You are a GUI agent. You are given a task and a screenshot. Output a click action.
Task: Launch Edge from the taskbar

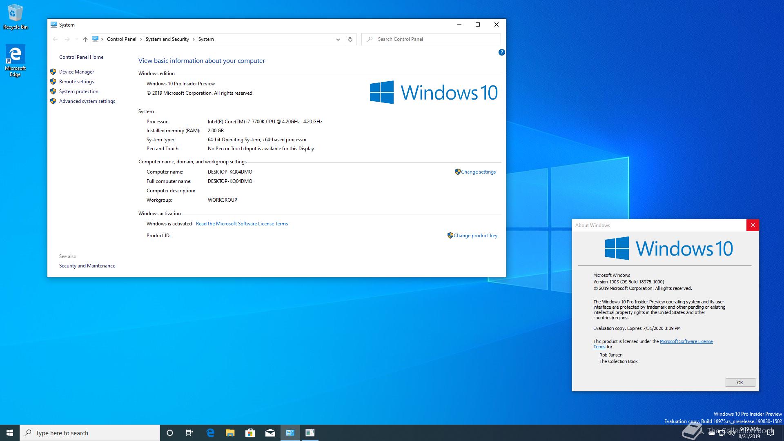(210, 433)
